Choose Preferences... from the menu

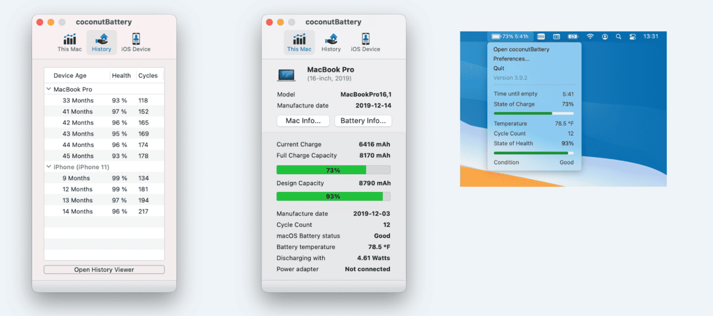point(511,59)
